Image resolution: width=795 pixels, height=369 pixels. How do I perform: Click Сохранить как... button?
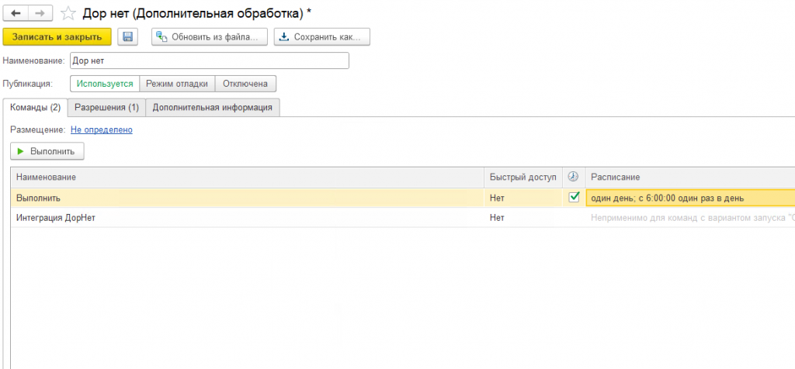(322, 37)
